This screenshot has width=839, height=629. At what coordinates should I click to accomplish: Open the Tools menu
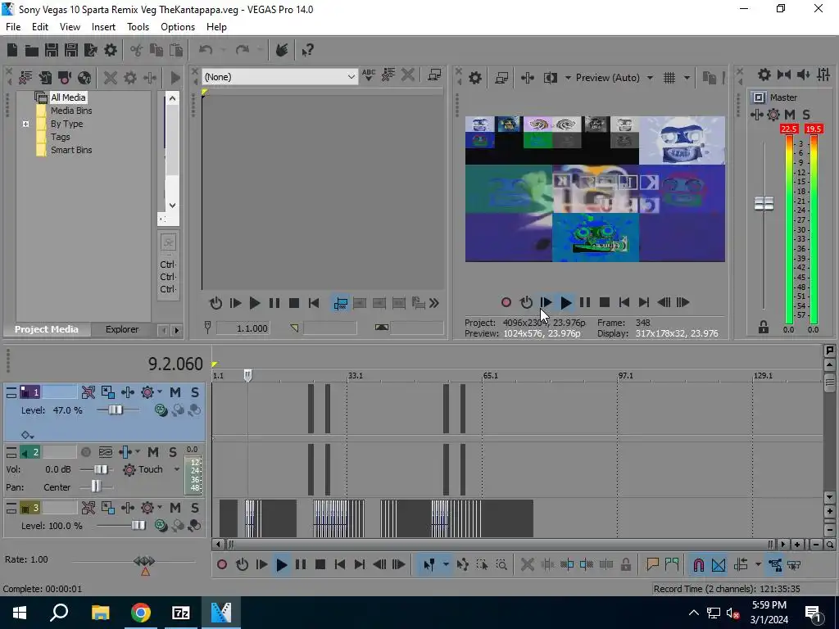pyautogui.click(x=138, y=27)
